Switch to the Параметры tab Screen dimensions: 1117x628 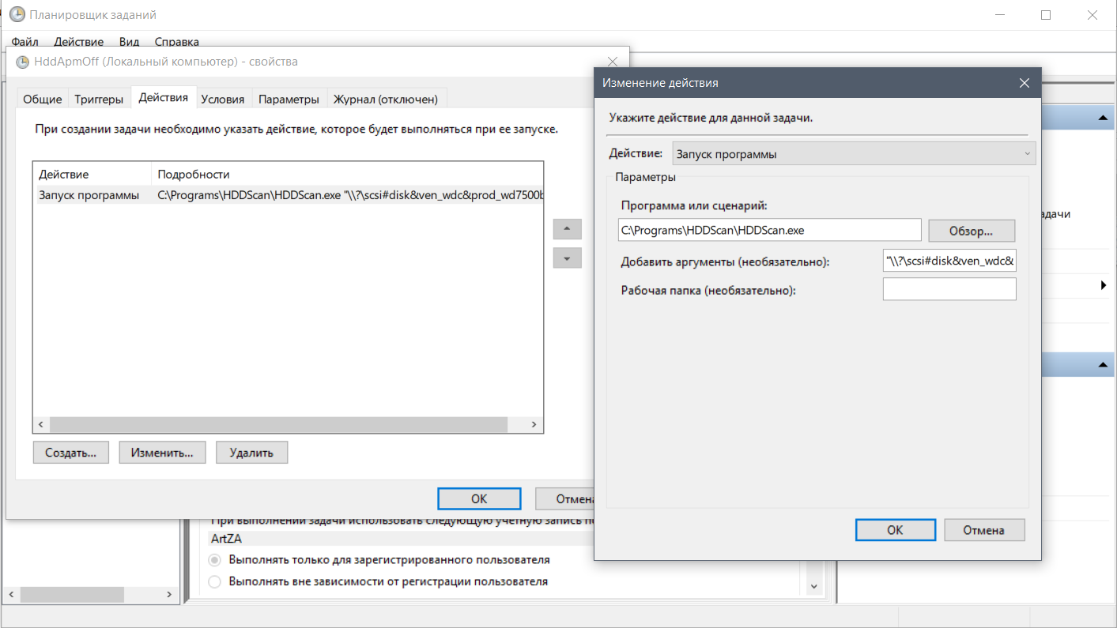coord(289,99)
